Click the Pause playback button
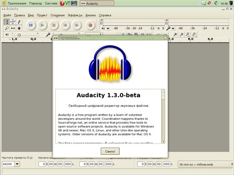Viewport: 234px width, 175px height. (x=31, y=25)
